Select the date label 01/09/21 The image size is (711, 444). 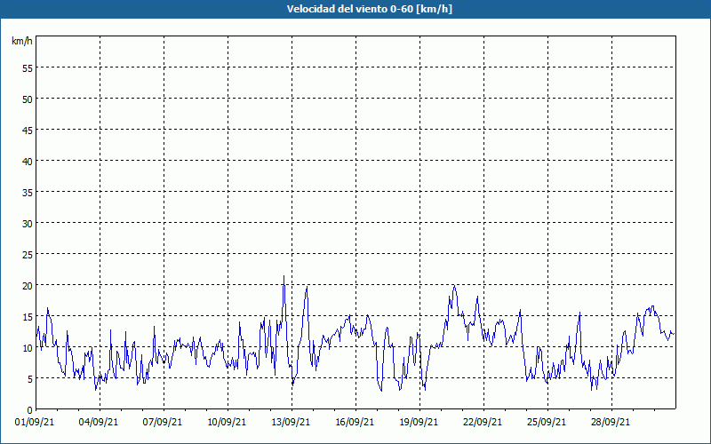click(35, 423)
